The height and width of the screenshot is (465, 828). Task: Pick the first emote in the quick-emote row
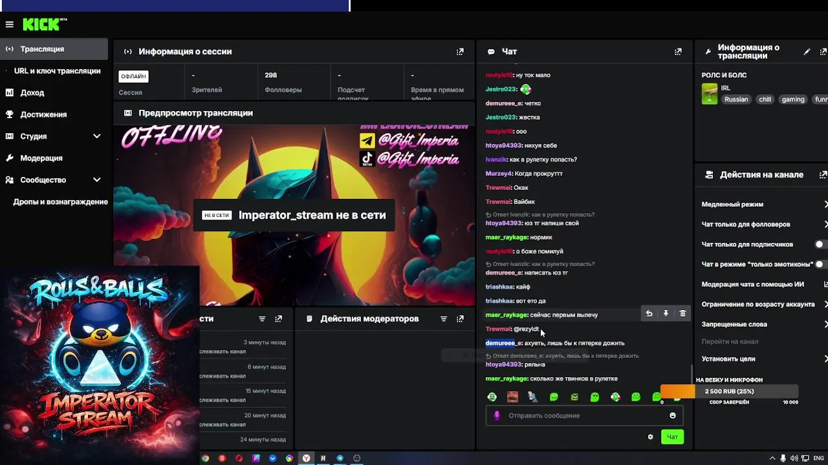coord(492,397)
